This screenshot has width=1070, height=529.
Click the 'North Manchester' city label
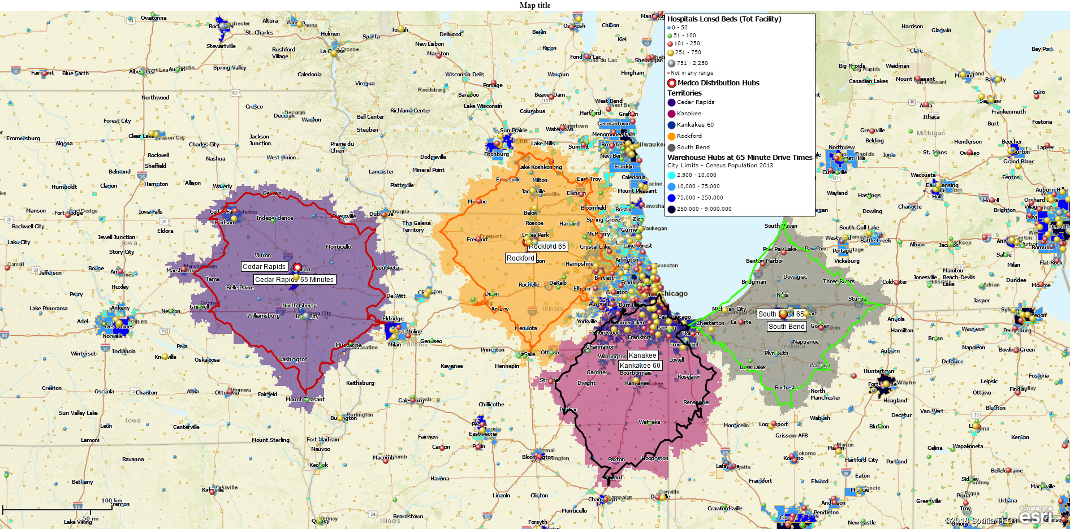click(825, 394)
